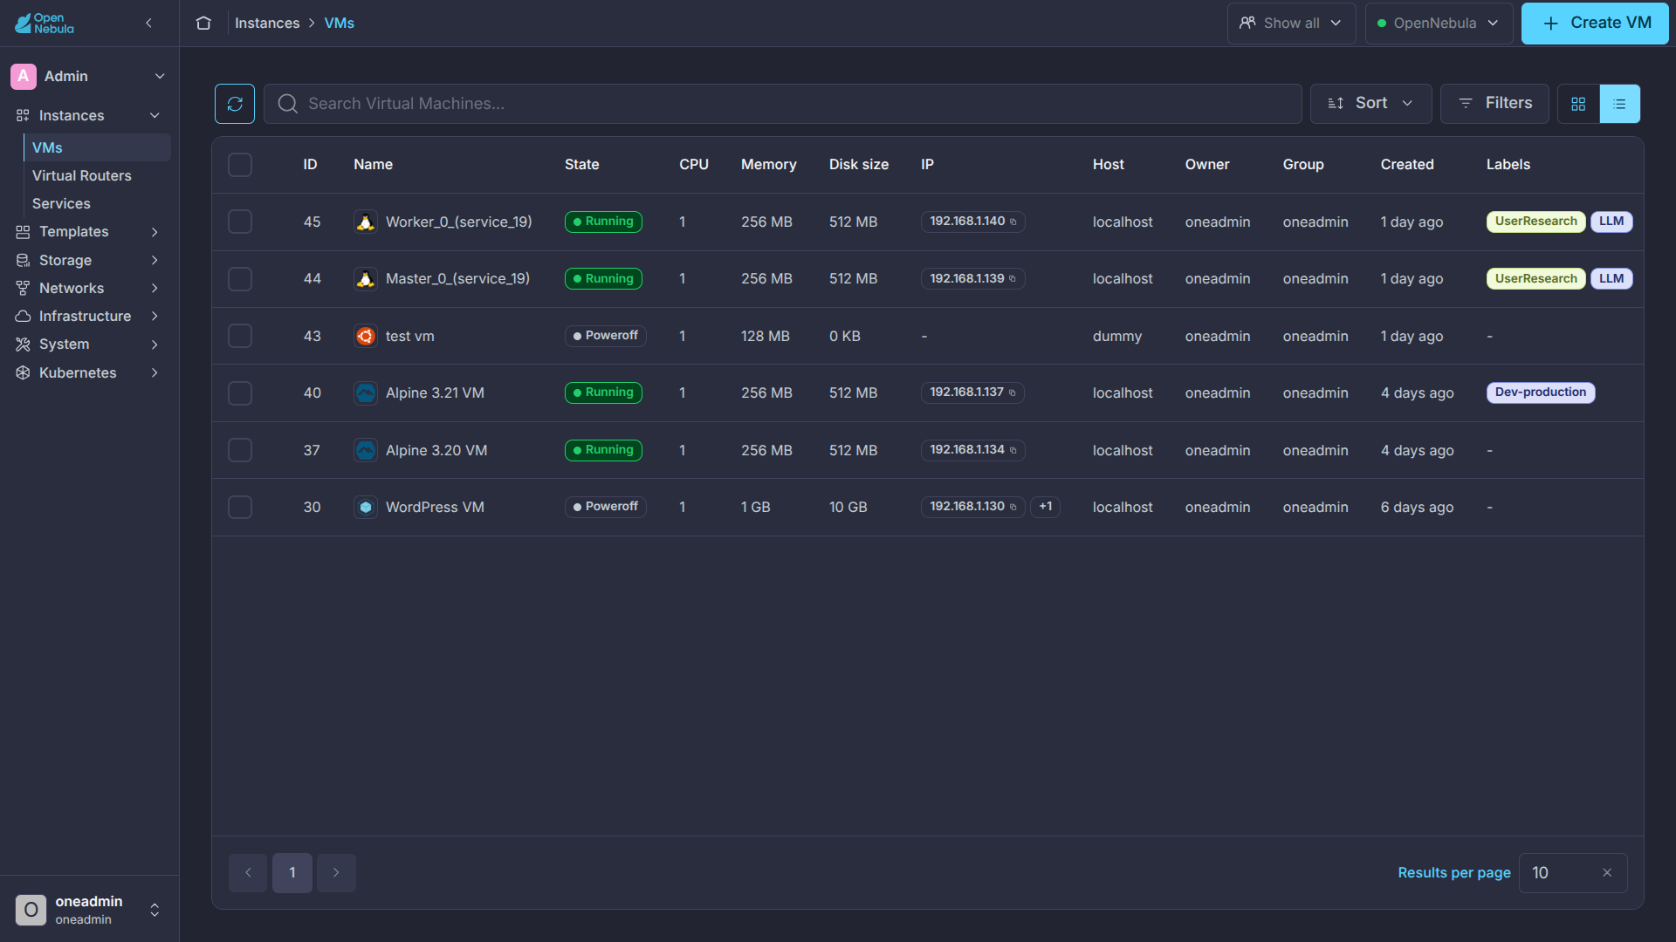1676x942 pixels.
Task: Go to the next page
Action: tap(336, 873)
